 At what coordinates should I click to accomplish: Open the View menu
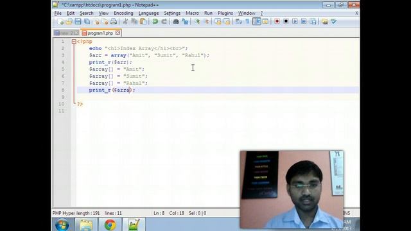103,13
